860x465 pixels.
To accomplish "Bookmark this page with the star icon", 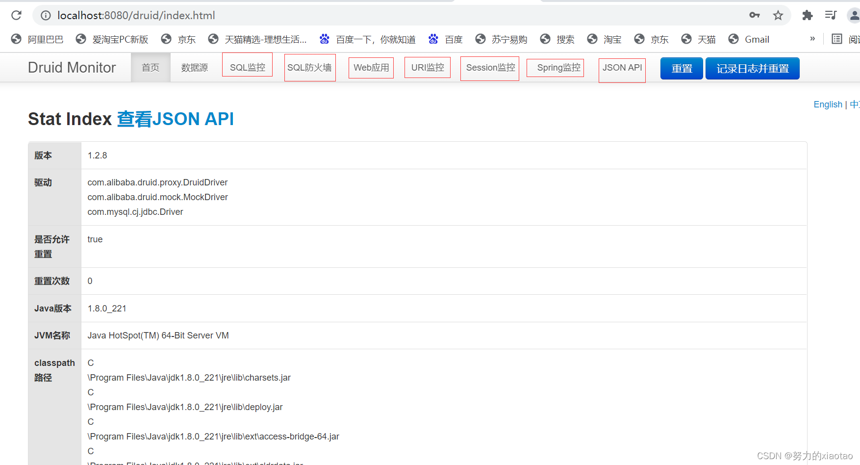I will (x=778, y=15).
